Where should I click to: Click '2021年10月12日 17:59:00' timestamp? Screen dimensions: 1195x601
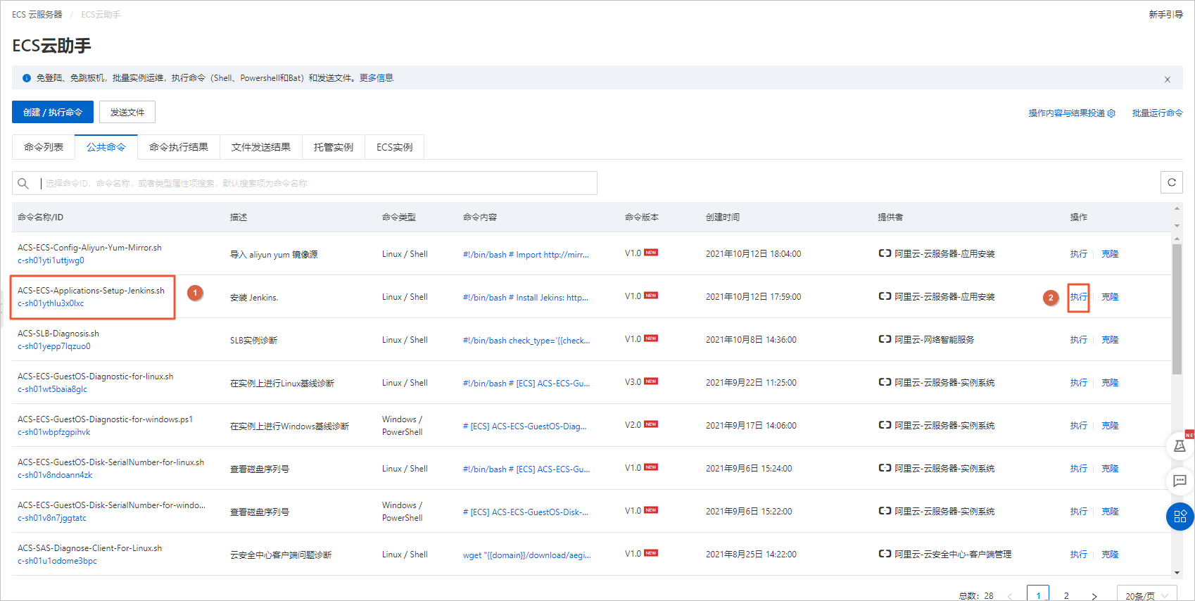(753, 297)
